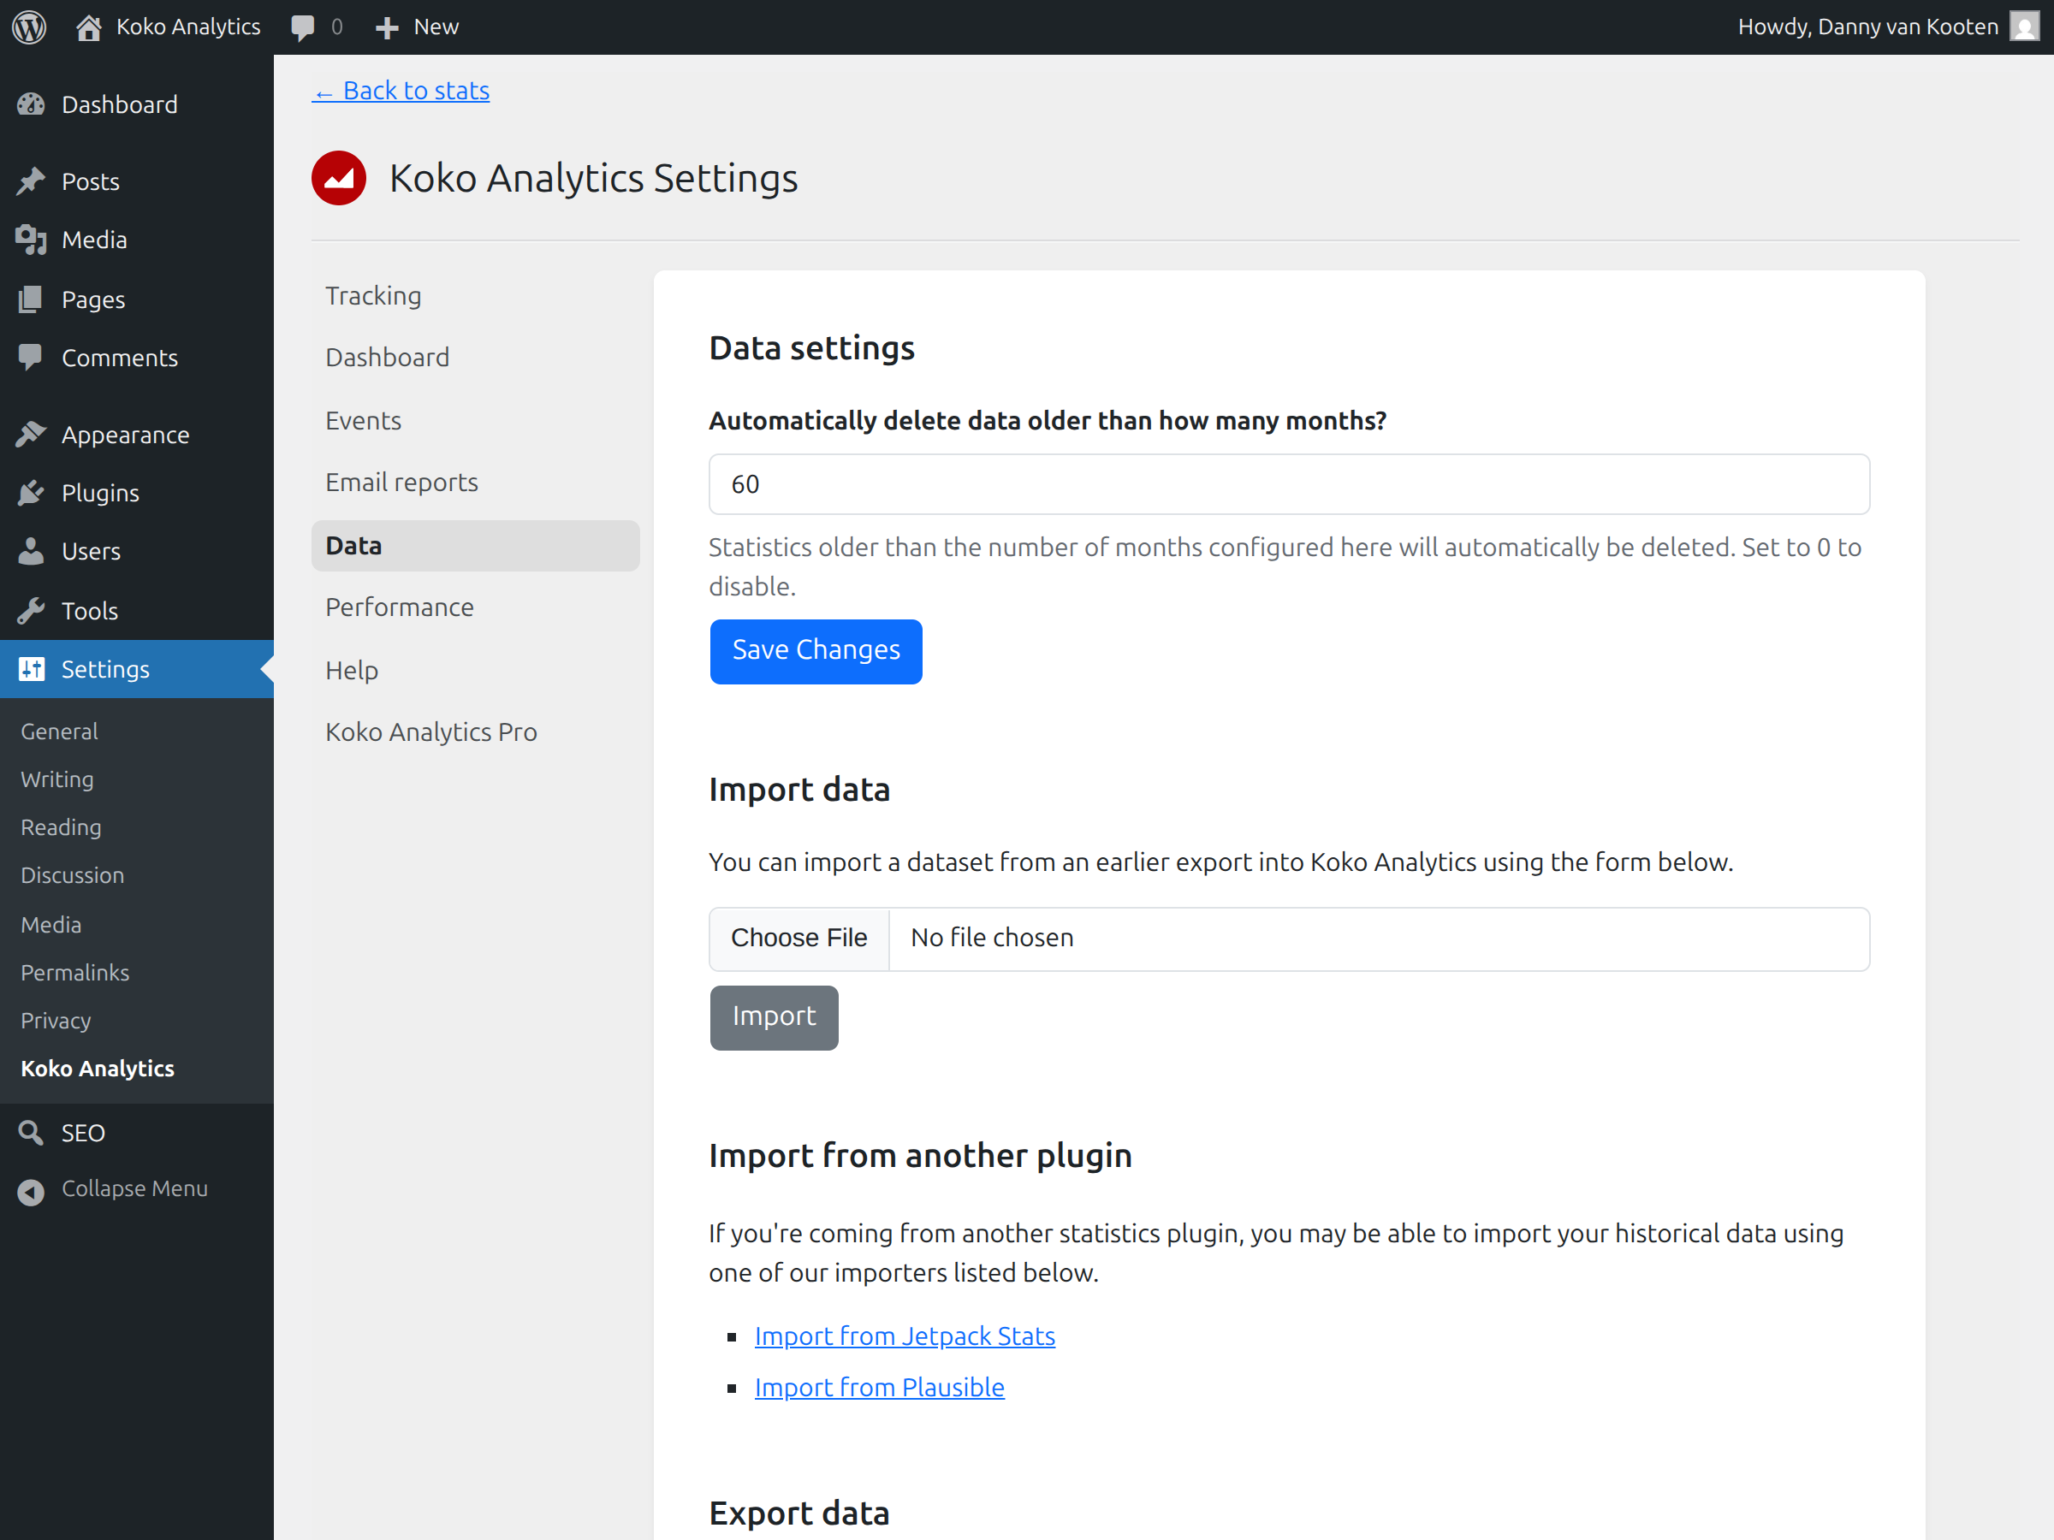Open Danny van Kooten's profile avatar

click(2024, 26)
